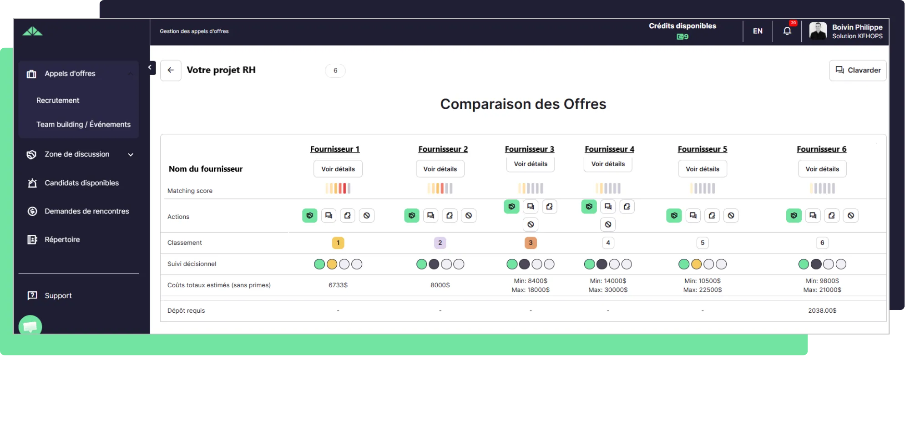
Task: Click the Candidats disponibles alarm icon
Action: click(31, 183)
